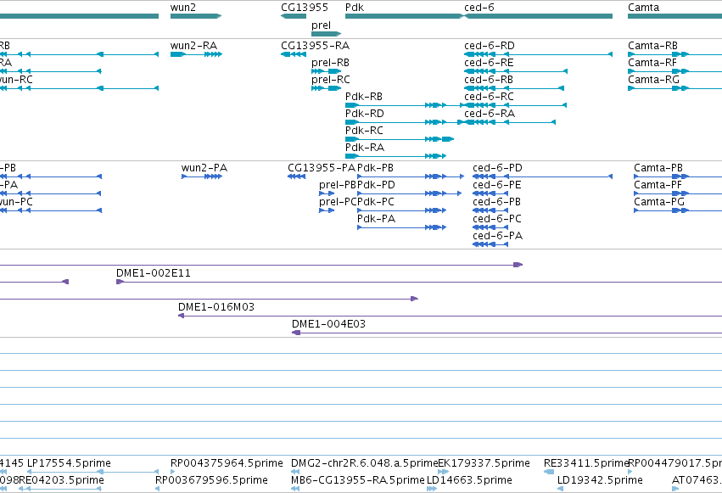Screen dimensions: 722x493
Task: Select the Pdk-PA protein feature
Action: [402, 228]
